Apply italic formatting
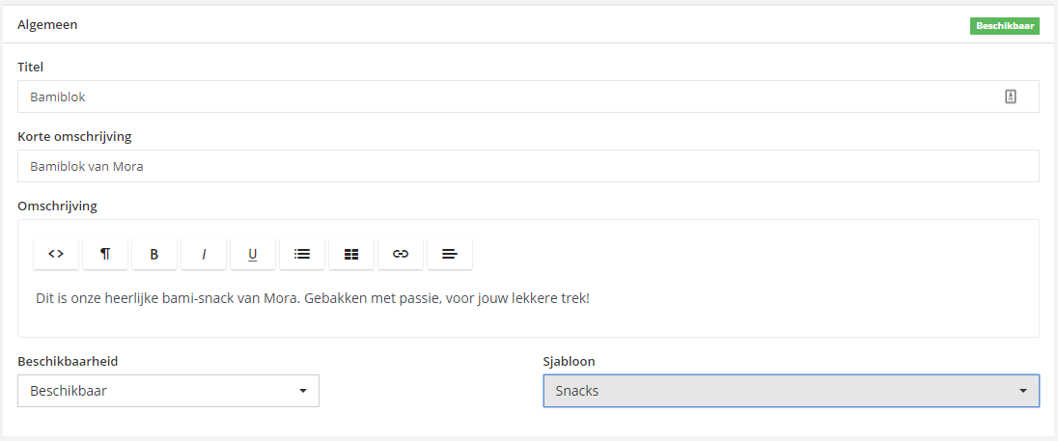Image resolution: width=1058 pixels, height=441 pixels. [204, 254]
